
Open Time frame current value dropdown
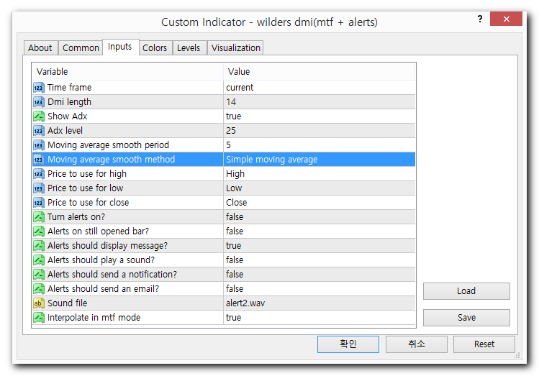click(319, 88)
